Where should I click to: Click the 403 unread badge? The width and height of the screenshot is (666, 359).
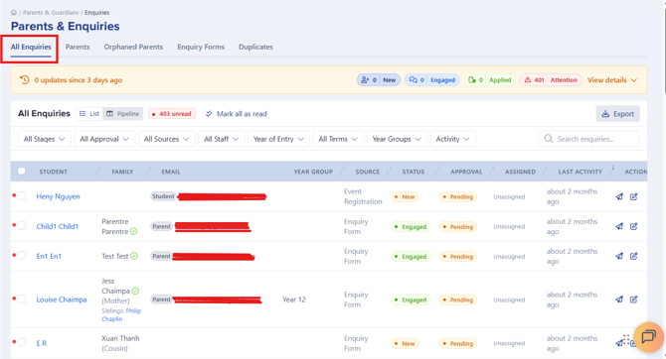[x=172, y=114]
